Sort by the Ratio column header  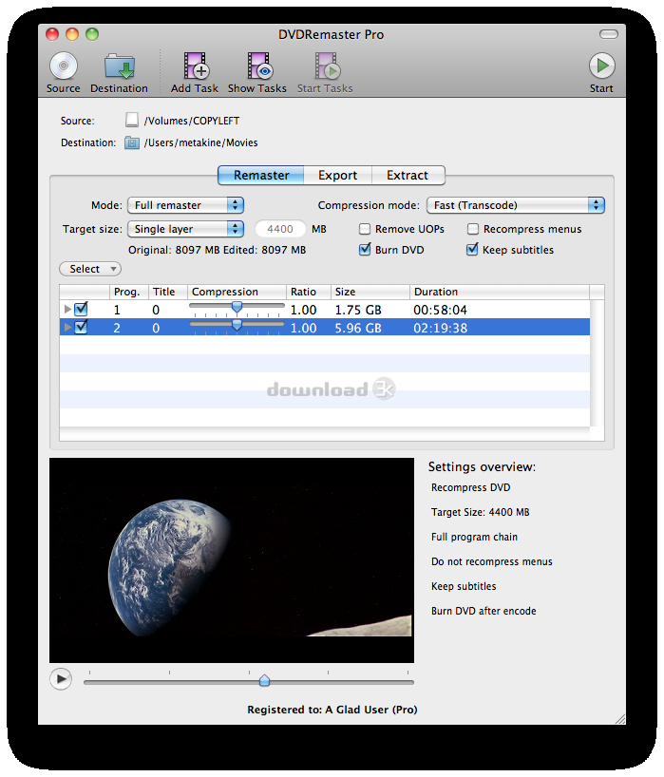click(308, 292)
